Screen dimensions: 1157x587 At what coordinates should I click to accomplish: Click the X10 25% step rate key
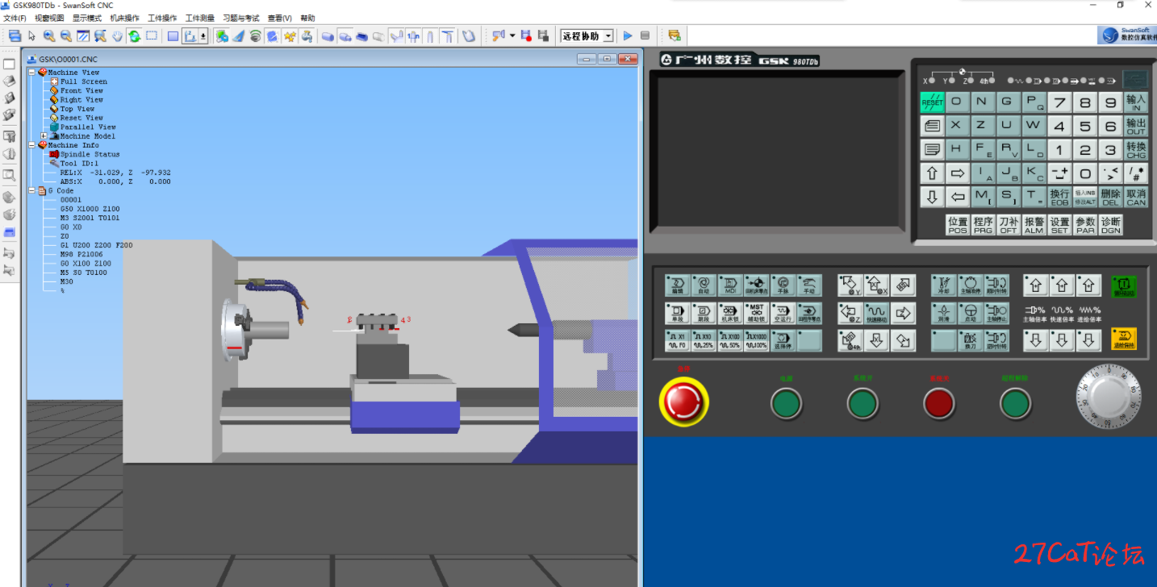[x=704, y=340]
